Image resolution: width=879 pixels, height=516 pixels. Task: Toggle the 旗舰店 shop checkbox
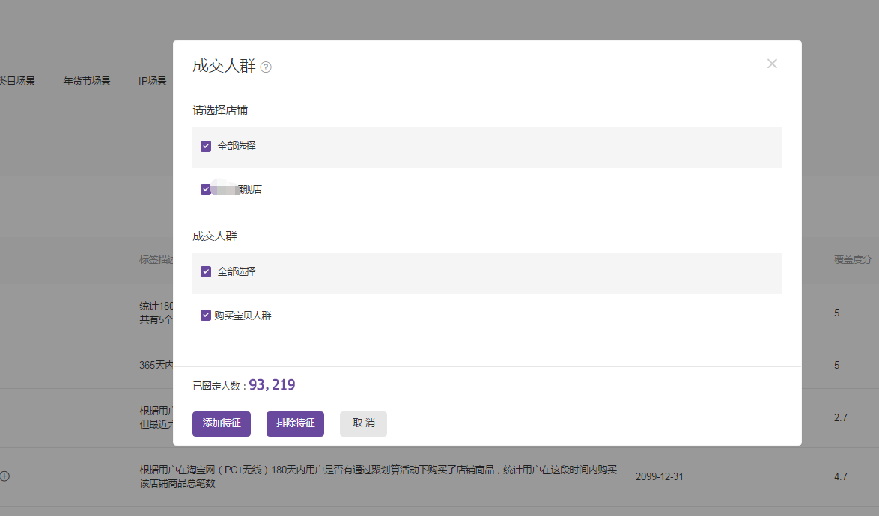[206, 189]
